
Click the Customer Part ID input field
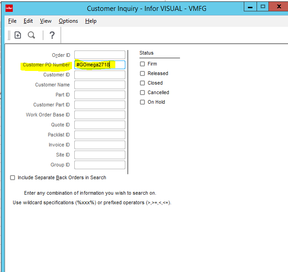point(100,105)
